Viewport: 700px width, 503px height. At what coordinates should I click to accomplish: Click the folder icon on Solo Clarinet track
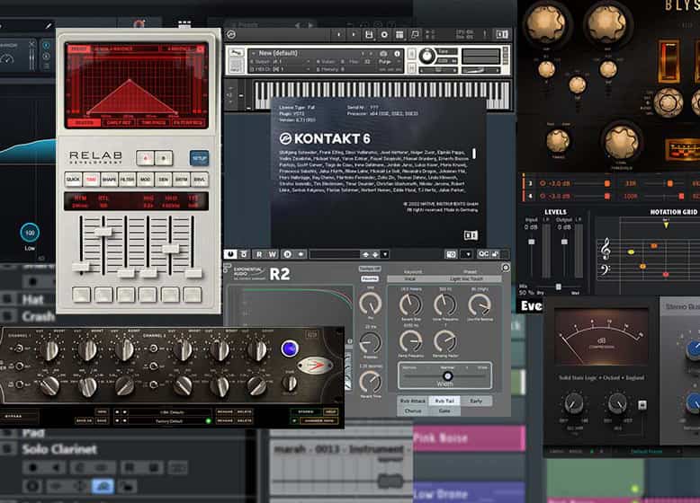127,486
